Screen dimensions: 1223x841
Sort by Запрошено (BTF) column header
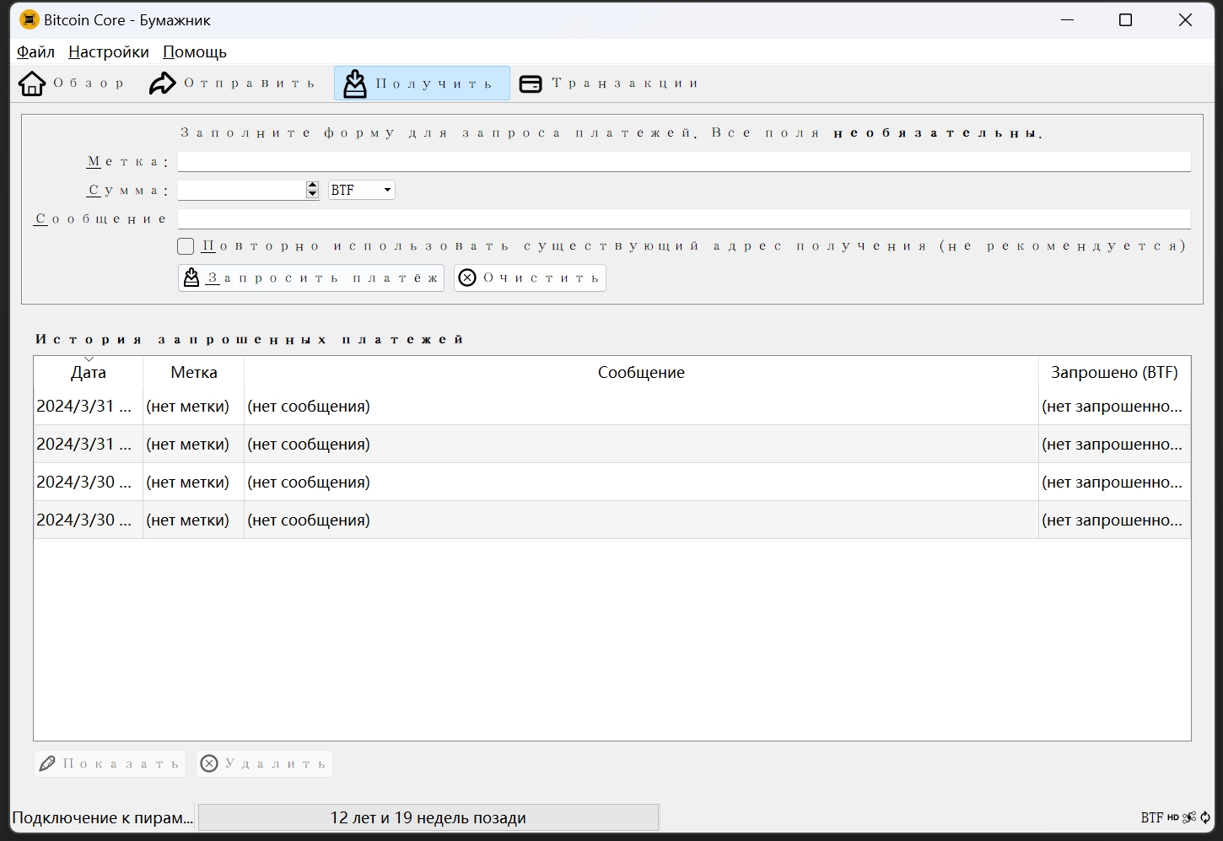tap(1114, 372)
